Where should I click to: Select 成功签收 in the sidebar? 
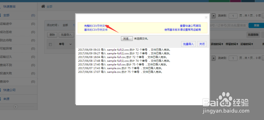[18, 32]
